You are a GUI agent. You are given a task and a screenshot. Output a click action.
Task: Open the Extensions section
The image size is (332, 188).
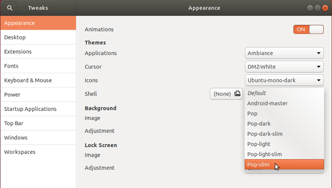(x=38, y=51)
